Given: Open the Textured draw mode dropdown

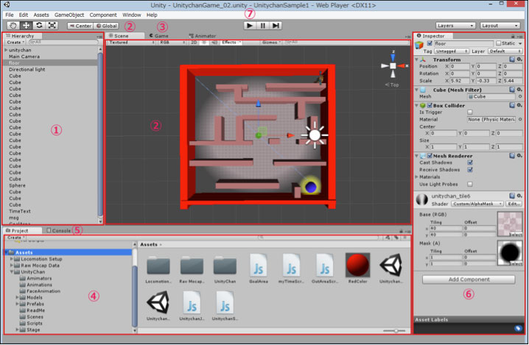Looking at the screenshot, I should pos(131,43).
